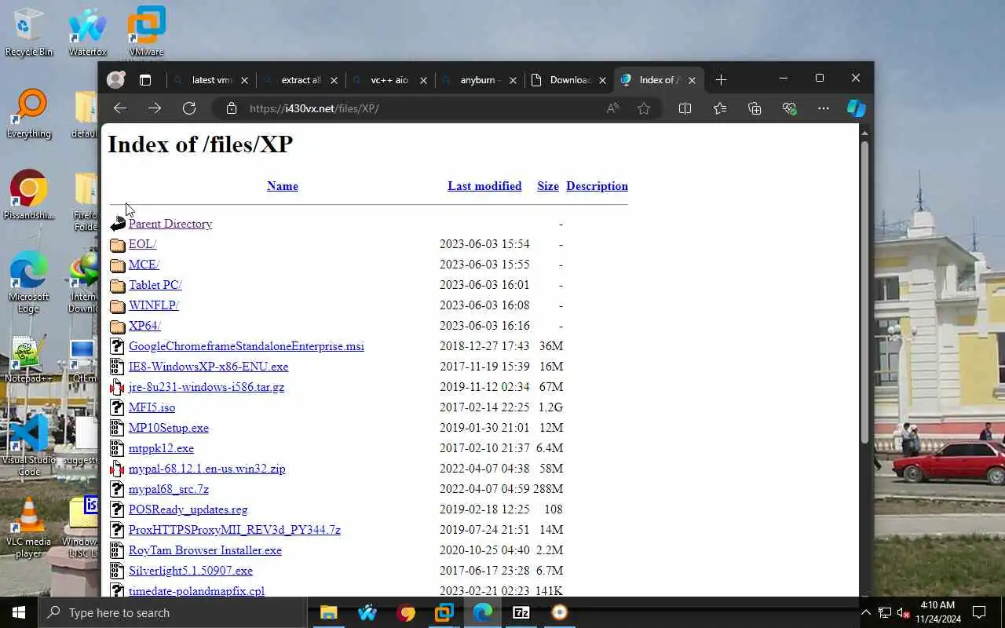
Task: Select the 'Index of /' active tab
Action: 657,80
